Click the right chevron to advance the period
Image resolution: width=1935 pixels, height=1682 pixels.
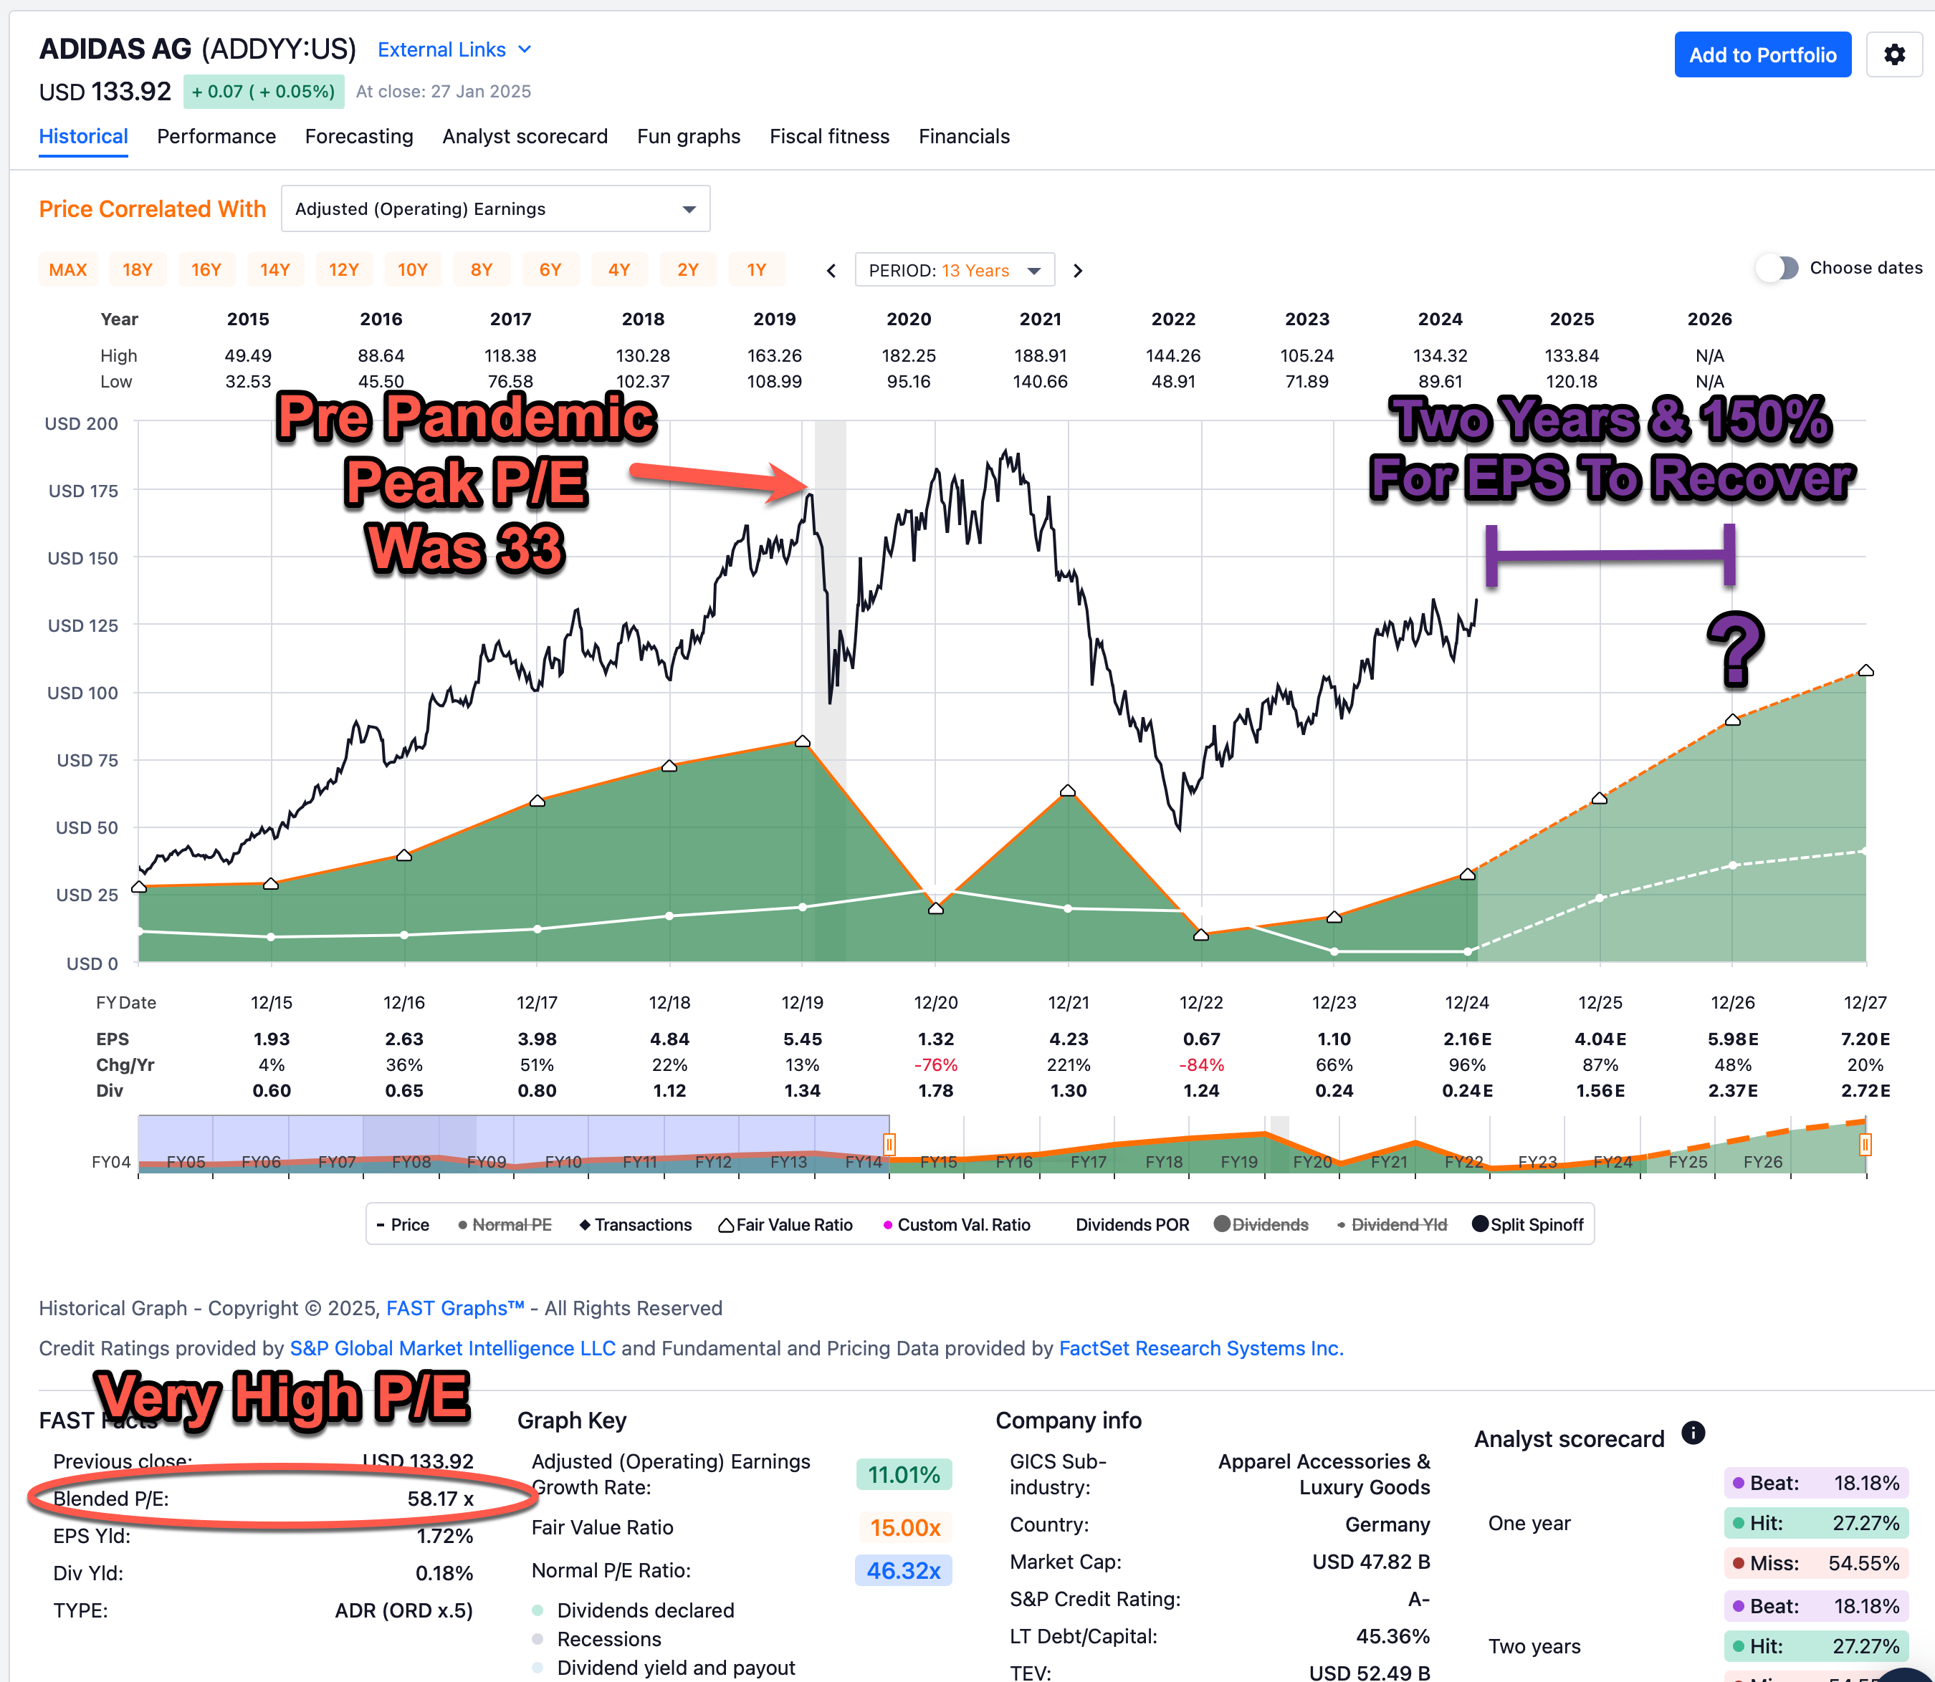click(x=1078, y=269)
